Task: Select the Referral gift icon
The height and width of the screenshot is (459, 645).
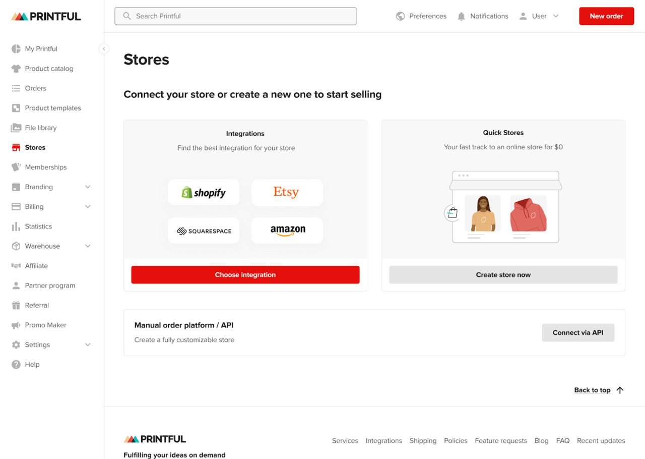Action: [x=16, y=305]
